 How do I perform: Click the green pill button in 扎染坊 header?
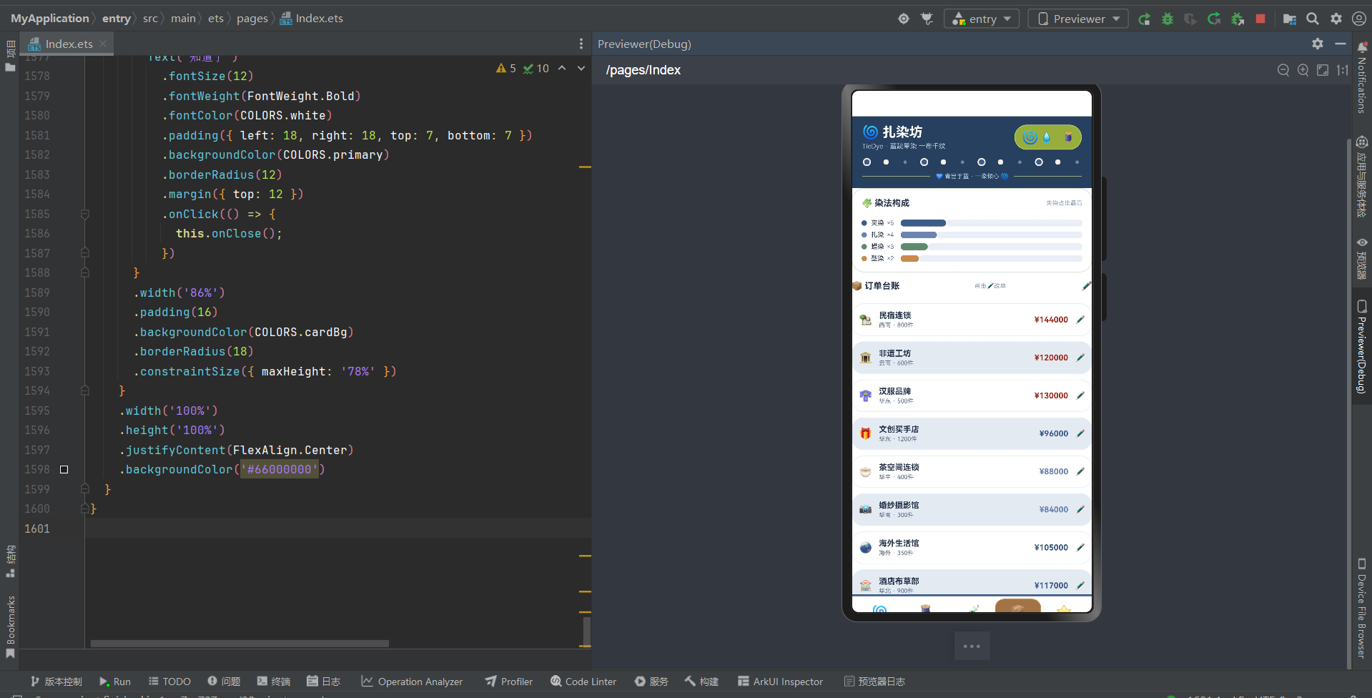pos(1047,137)
